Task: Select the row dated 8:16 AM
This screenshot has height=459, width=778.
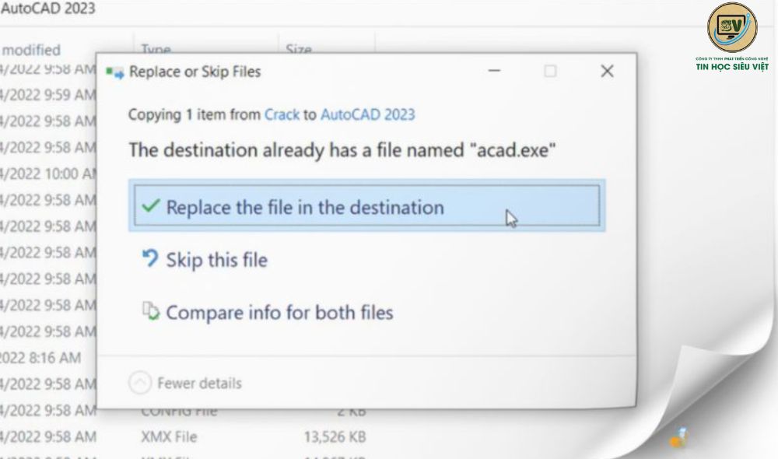Action: [40, 358]
